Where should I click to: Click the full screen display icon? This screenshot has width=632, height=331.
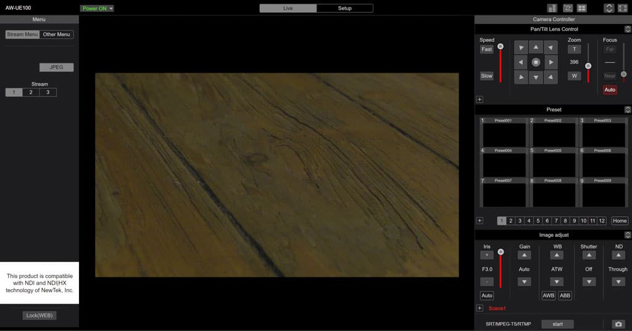[x=622, y=8]
